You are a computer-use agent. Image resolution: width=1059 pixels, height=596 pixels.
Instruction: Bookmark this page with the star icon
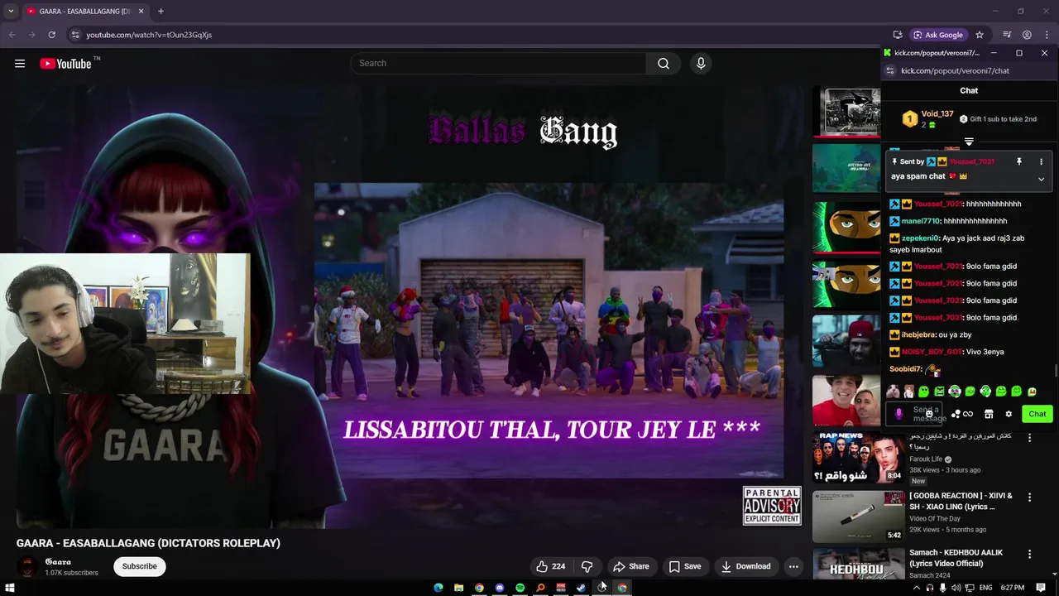(x=980, y=35)
